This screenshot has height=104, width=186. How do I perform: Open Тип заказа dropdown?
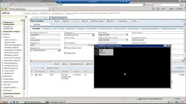pos(93,35)
